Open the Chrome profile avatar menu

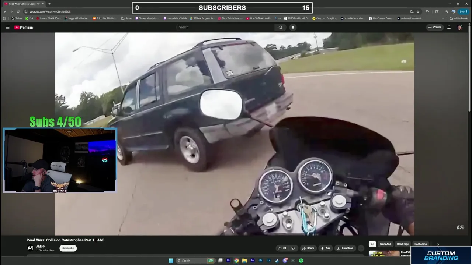tap(454, 11)
